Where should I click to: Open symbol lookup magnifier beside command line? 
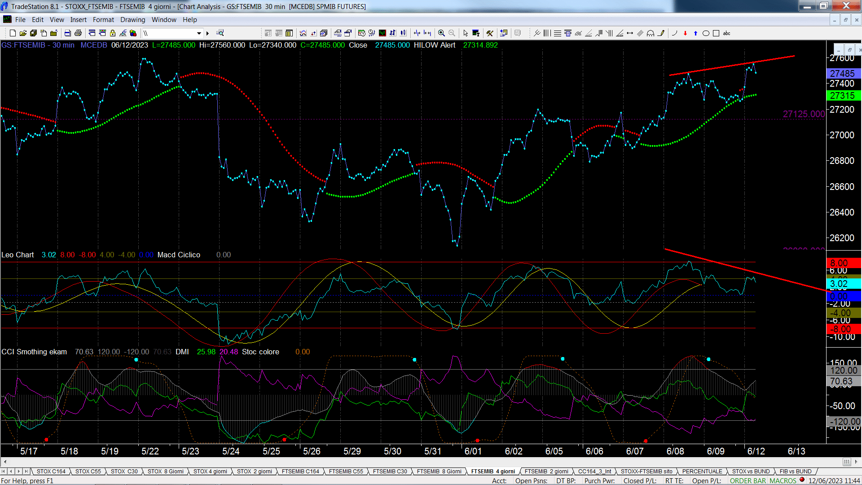(220, 33)
